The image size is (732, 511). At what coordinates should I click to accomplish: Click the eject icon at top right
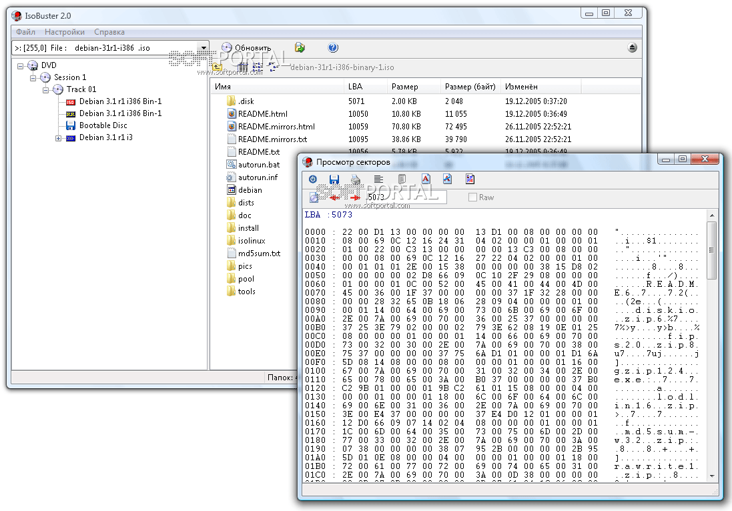click(632, 48)
